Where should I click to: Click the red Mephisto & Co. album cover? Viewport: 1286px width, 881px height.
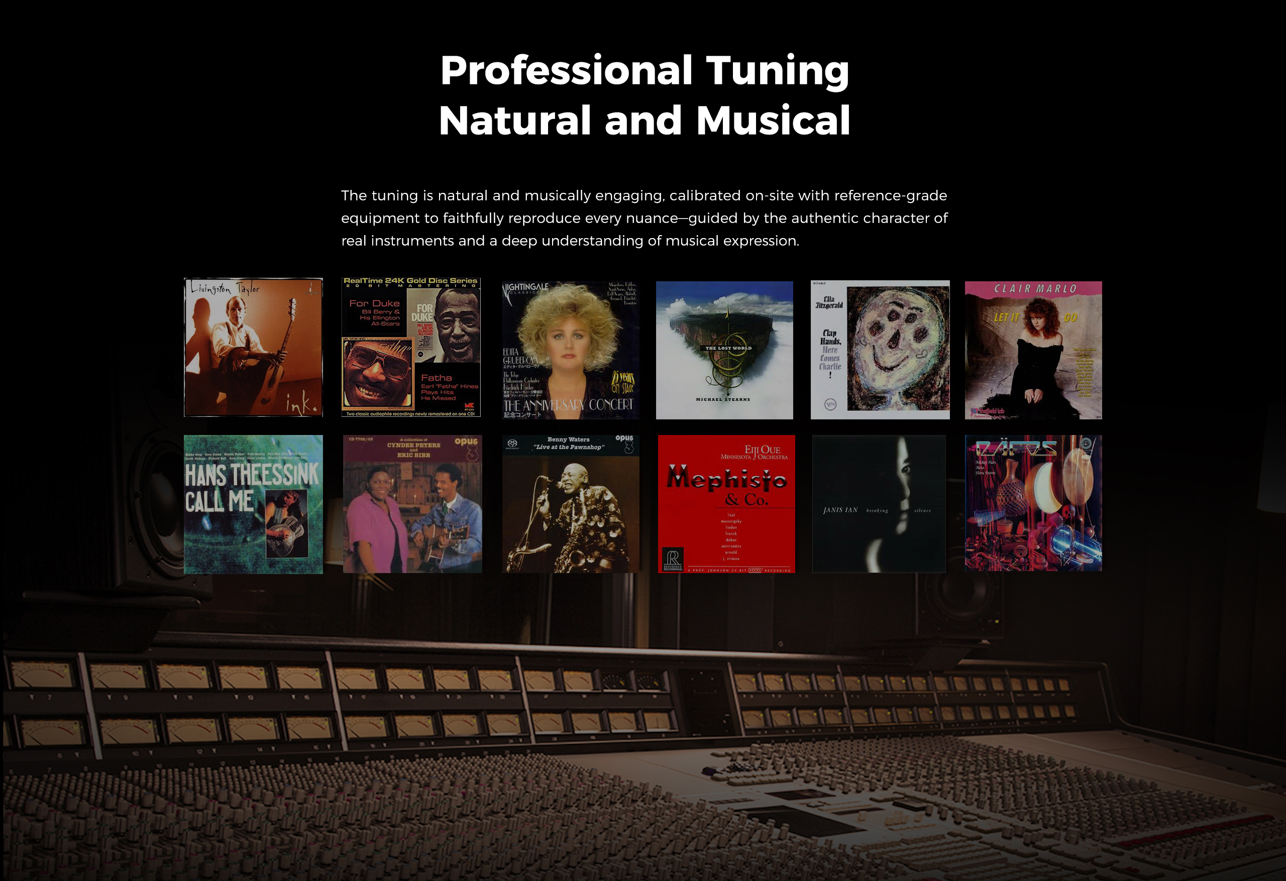point(726,504)
